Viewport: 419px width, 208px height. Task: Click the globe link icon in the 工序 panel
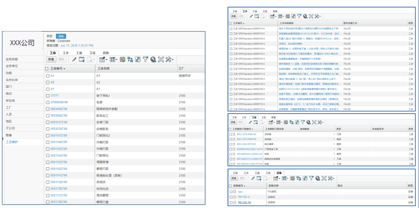(x=153, y=60)
